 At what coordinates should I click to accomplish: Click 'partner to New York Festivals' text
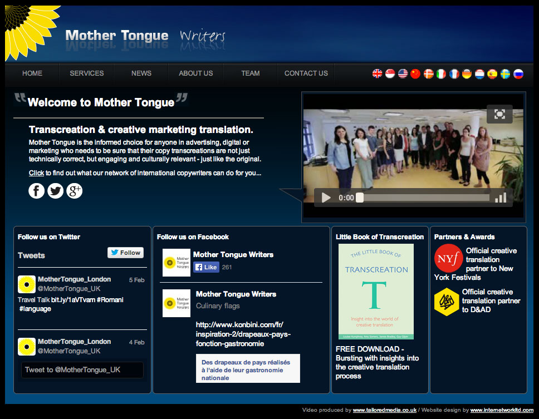pos(474,273)
